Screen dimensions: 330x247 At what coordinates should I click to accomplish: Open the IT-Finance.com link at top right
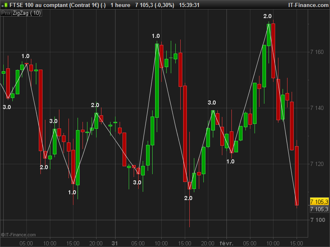[x=308, y=5]
